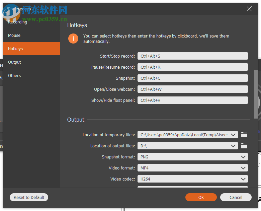Select the Hotkeys sidebar tab

[31, 49]
